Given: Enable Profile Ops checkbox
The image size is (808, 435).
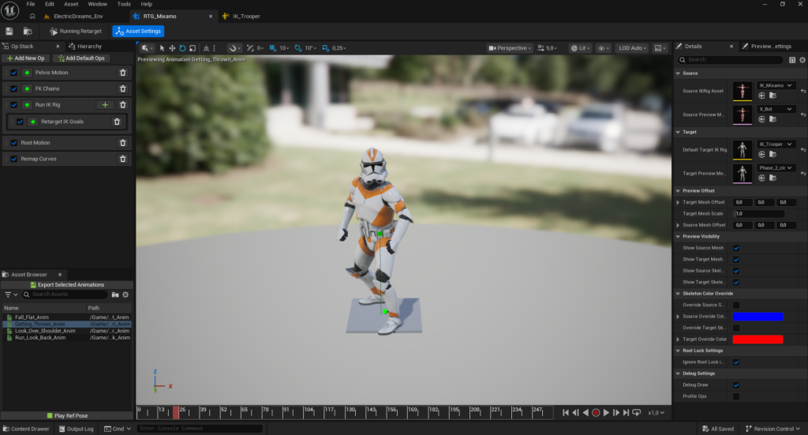Looking at the screenshot, I should (x=736, y=396).
